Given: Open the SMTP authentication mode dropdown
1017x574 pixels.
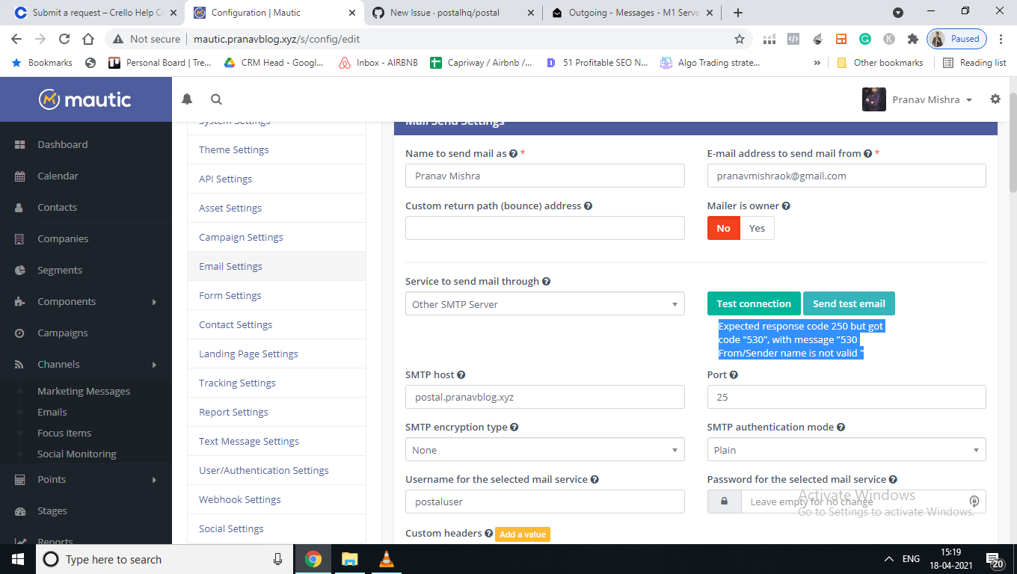Looking at the screenshot, I should [846, 449].
